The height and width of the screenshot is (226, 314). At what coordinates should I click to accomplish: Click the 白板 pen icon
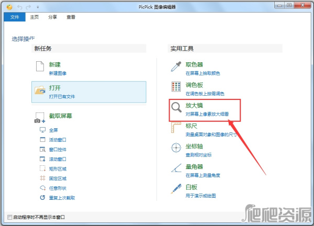point(176,188)
